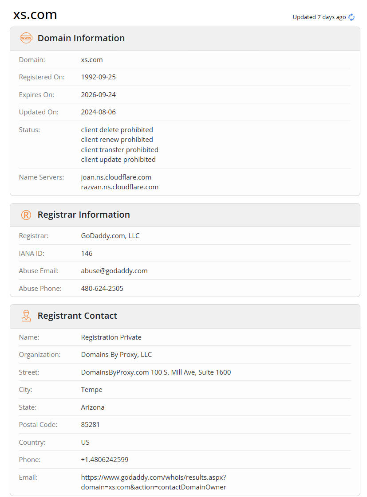The width and height of the screenshot is (367, 497).
Task: Click the Registrar Information section header
Action: [84, 215]
